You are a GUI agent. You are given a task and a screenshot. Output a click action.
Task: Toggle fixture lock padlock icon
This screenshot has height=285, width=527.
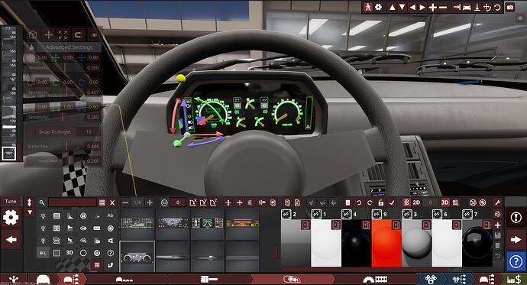(380, 202)
